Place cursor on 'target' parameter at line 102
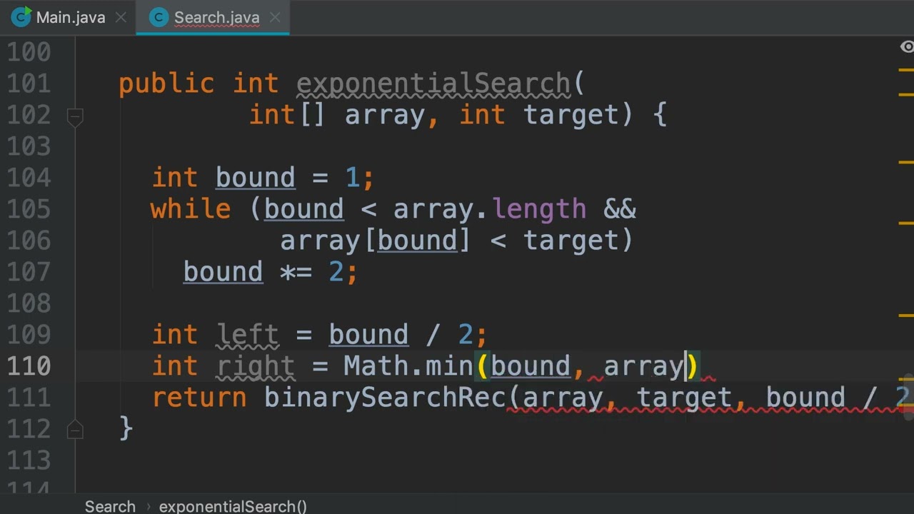The width and height of the screenshot is (914, 514). [571, 116]
